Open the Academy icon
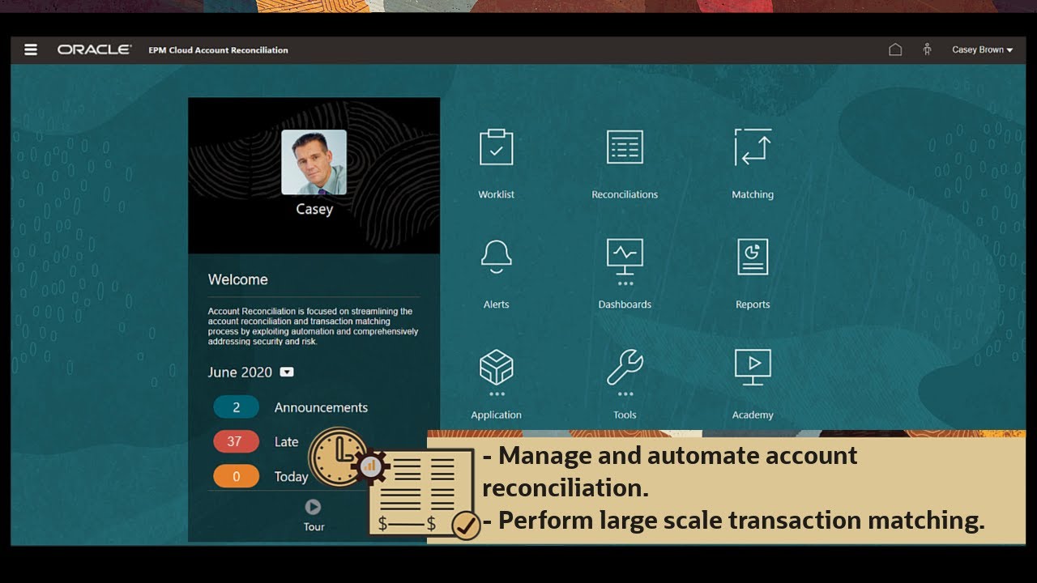1037x583 pixels. coord(753,368)
